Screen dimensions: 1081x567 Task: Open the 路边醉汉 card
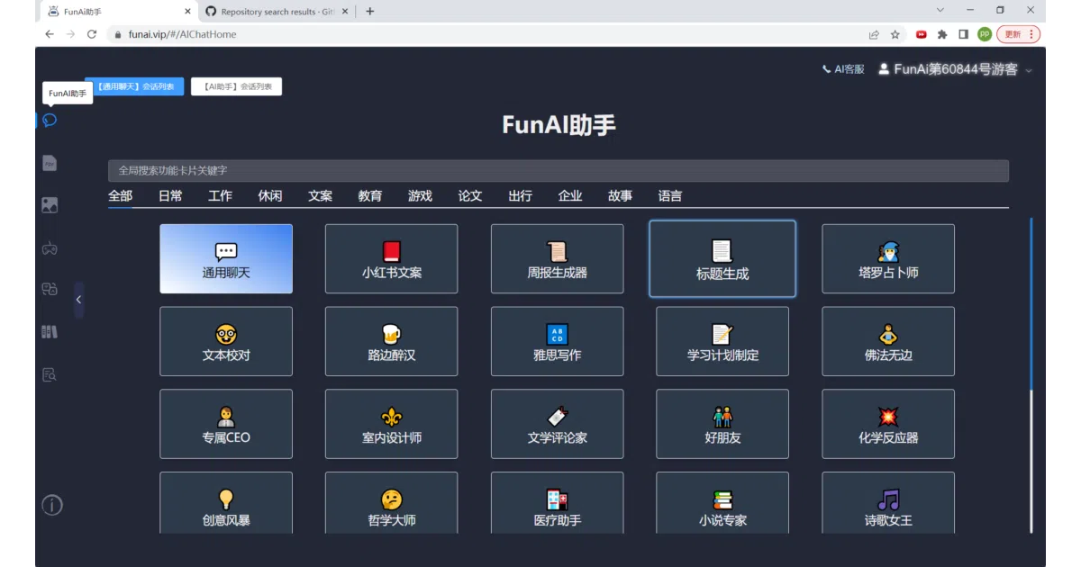pos(391,342)
